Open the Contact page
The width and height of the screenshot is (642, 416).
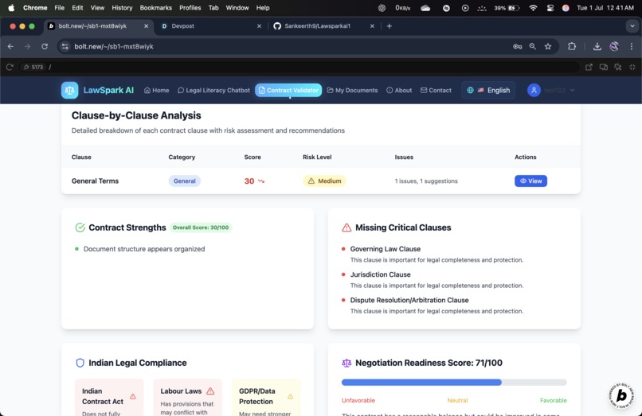click(436, 90)
